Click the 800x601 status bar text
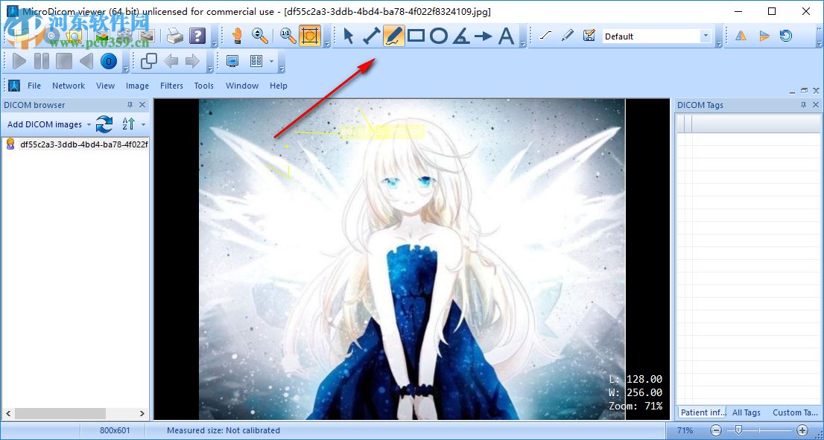 pyautogui.click(x=115, y=430)
